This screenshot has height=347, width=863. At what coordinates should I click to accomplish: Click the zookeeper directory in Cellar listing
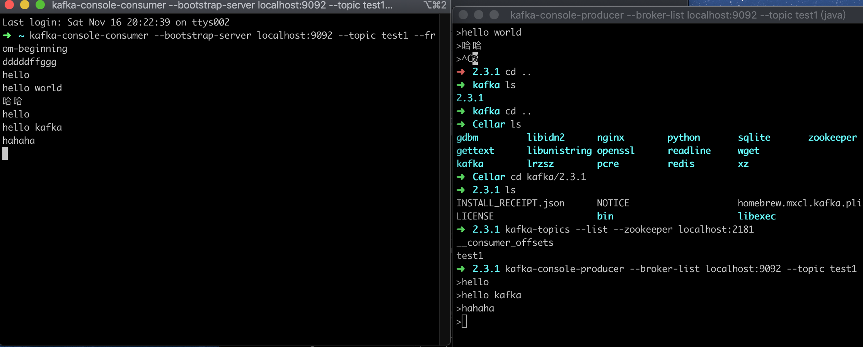pos(832,138)
